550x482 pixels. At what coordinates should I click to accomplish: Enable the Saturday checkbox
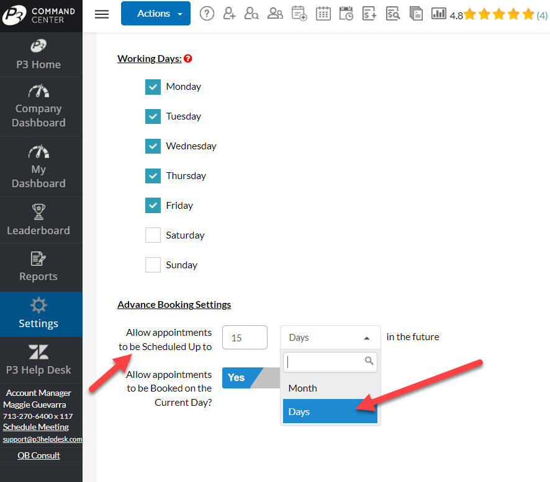[x=153, y=235]
